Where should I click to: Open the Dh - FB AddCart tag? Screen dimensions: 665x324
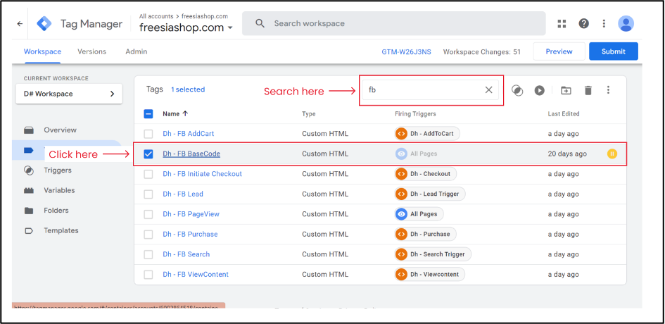click(x=189, y=134)
